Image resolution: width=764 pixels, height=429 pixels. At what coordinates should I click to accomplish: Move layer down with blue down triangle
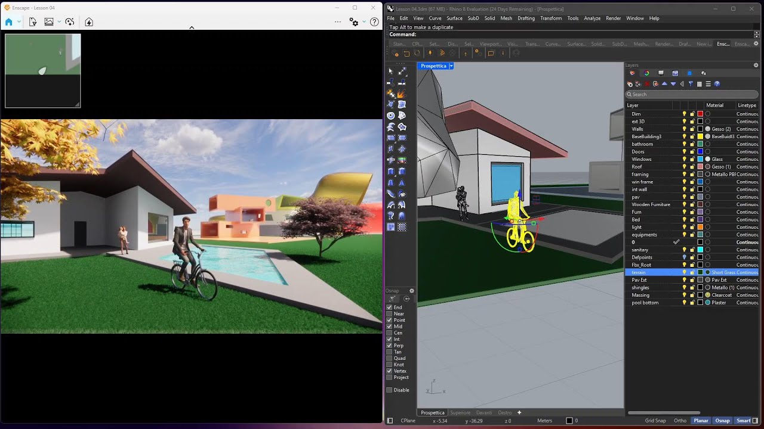point(673,84)
